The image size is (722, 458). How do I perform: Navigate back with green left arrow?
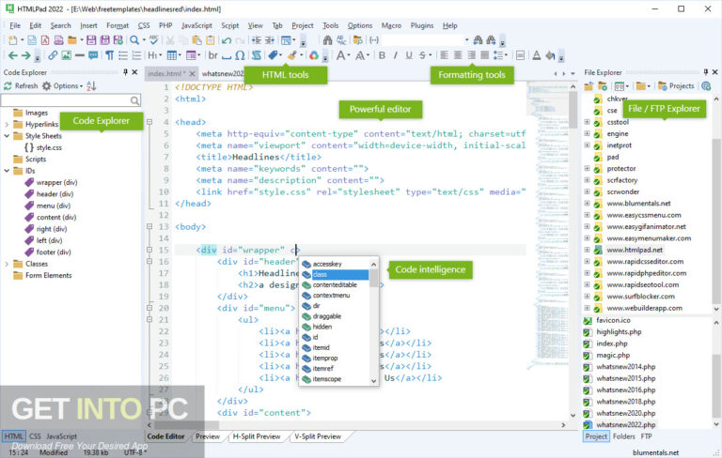tap(12, 55)
